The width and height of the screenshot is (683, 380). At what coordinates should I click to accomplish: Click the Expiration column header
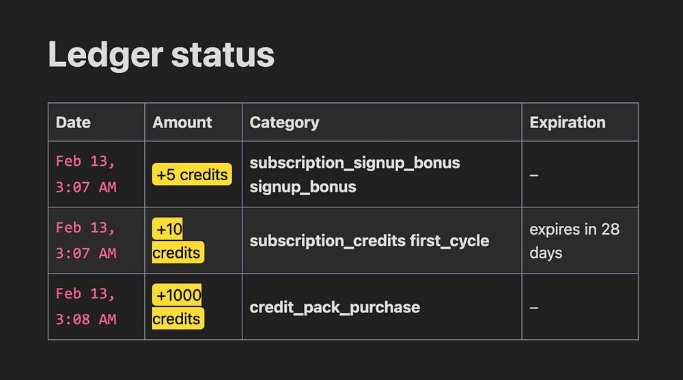(x=568, y=123)
